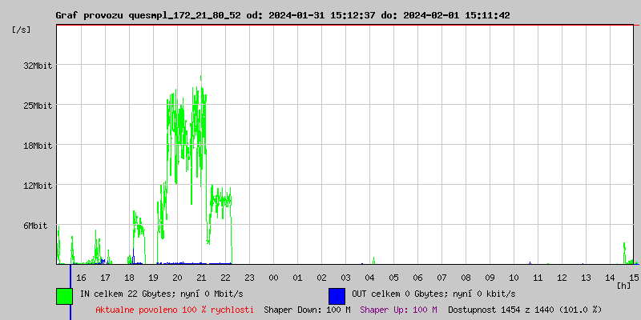Click the 12Mbit y-axis label
Image resolution: width=641 pixels, height=320 pixels.
(x=38, y=186)
